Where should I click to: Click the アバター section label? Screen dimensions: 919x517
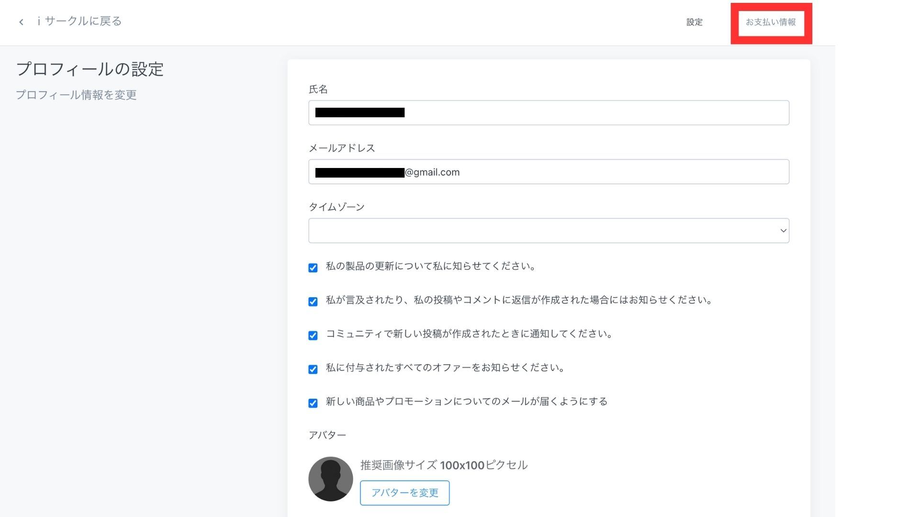pyautogui.click(x=327, y=435)
